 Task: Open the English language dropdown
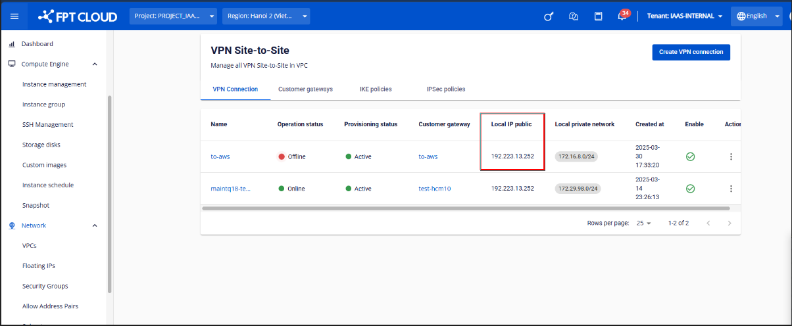pos(756,16)
